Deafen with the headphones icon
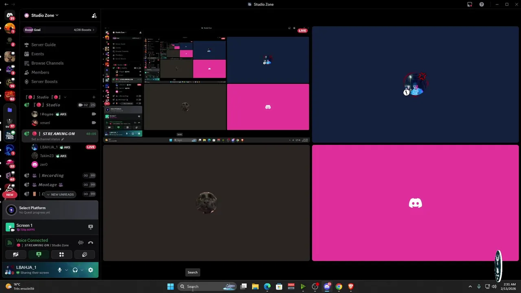 (75, 270)
